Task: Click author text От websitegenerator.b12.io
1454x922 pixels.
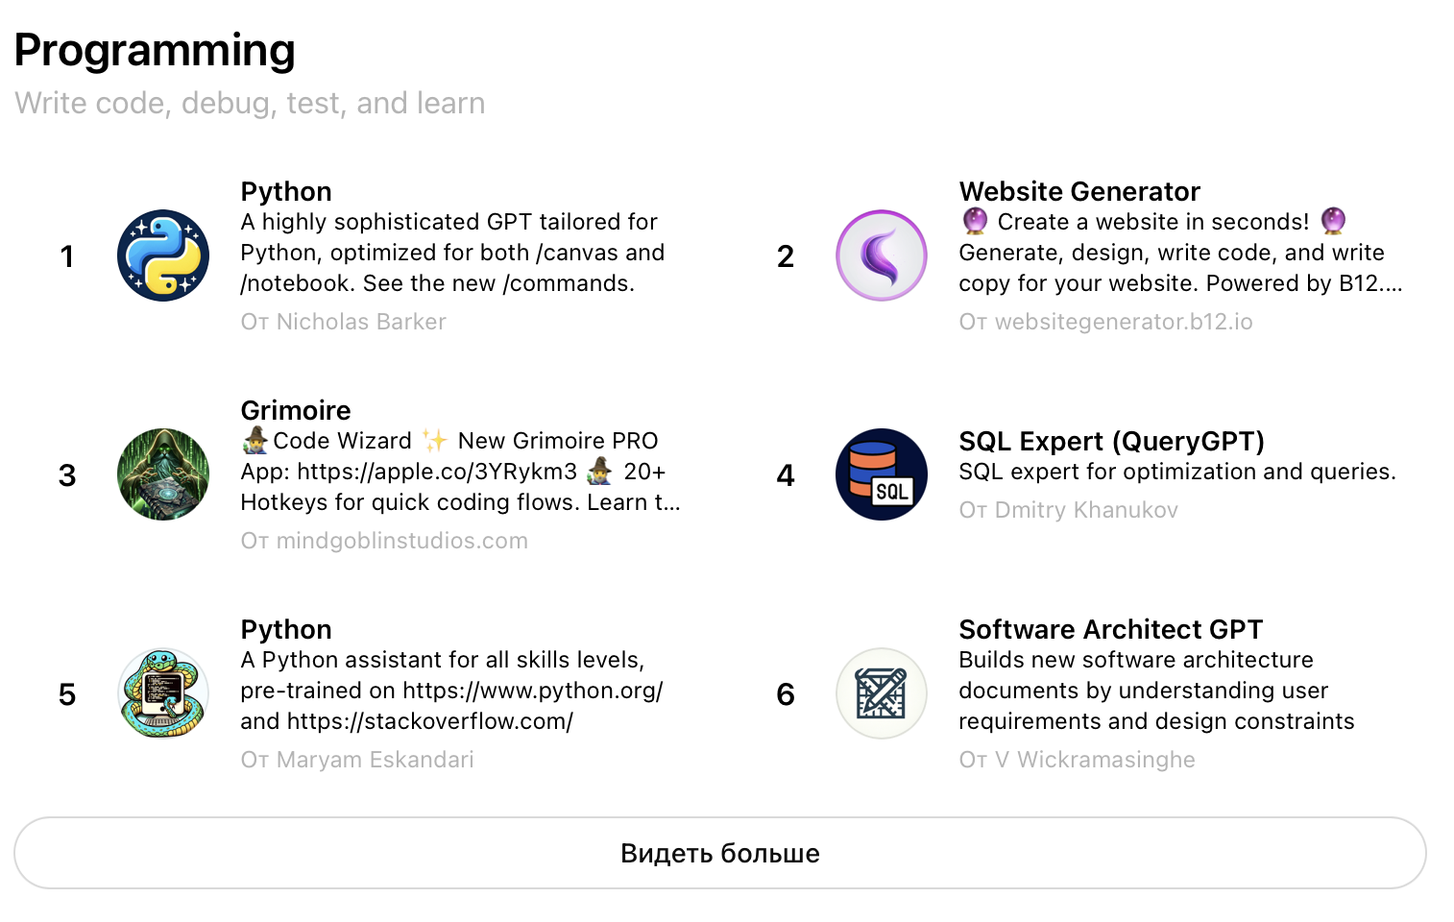Action: coord(1105,322)
